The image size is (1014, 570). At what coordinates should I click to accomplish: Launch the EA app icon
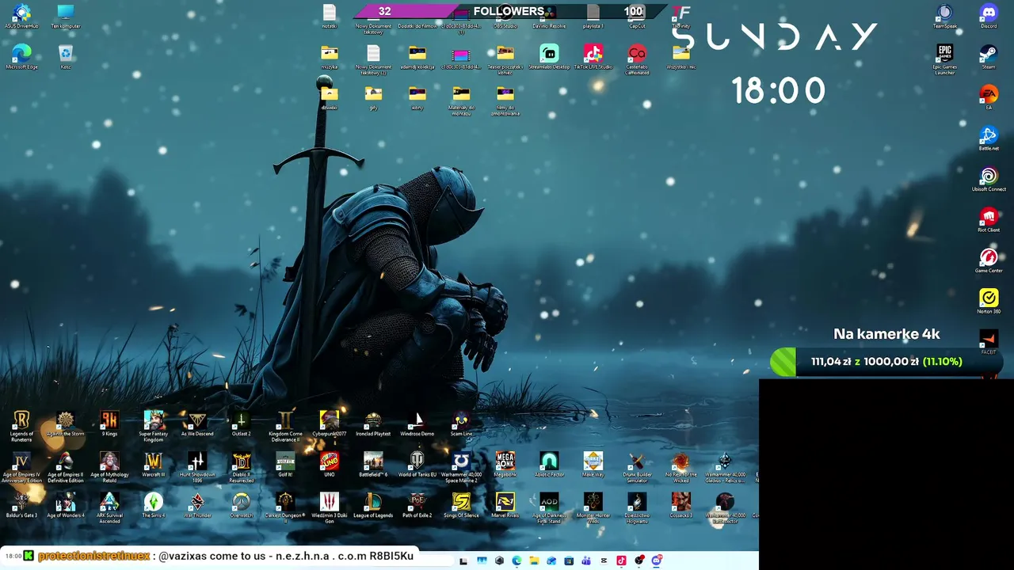tap(989, 97)
